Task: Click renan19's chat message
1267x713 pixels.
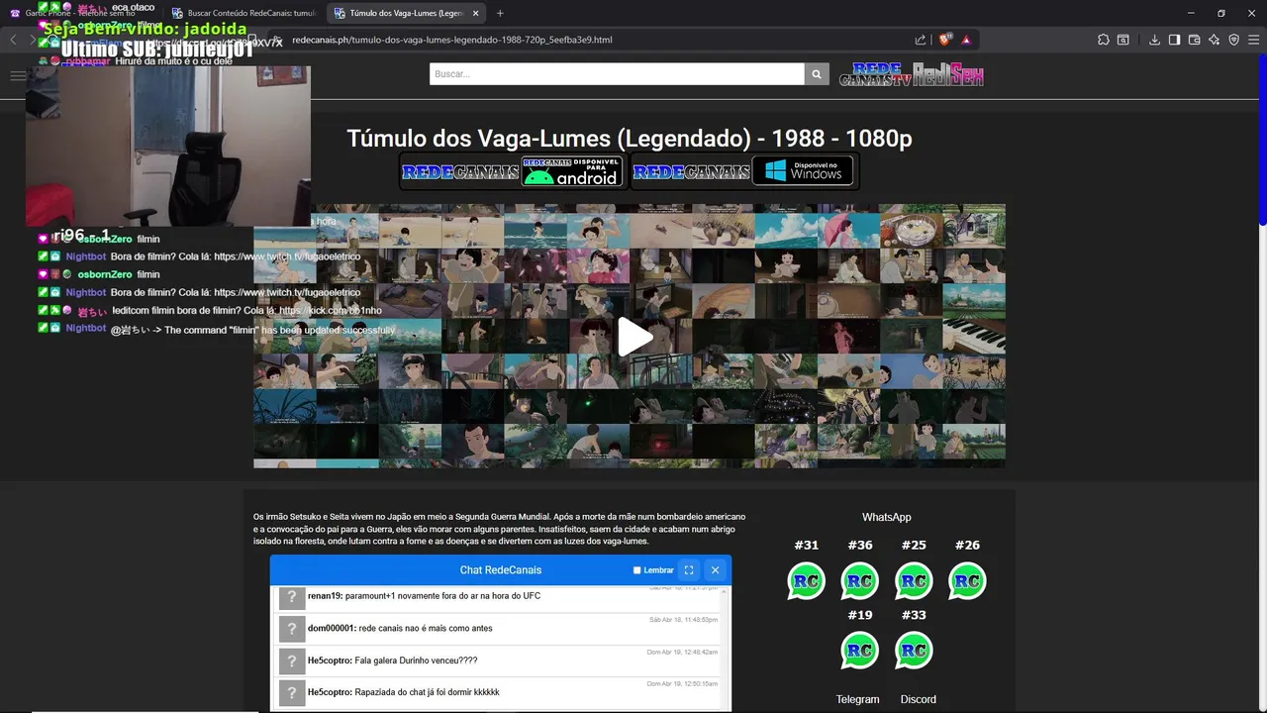Action: point(501,597)
